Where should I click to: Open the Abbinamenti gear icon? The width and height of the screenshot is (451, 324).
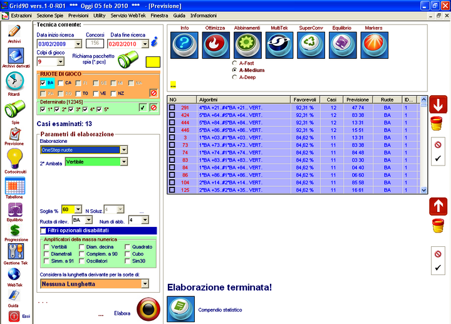[247, 45]
